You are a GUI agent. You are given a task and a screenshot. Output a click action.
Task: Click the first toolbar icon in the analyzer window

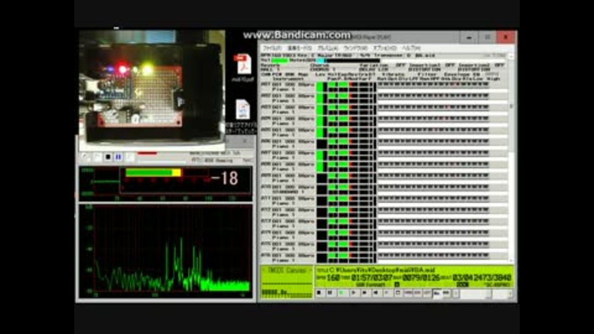pyautogui.click(x=86, y=156)
